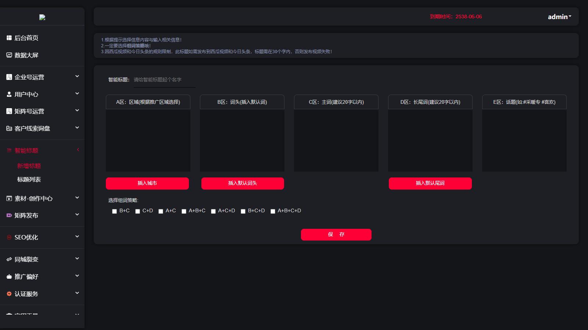Expand the 矩阵号运营 menu chevron
This screenshot has height=330, width=588.
coord(77,111)
